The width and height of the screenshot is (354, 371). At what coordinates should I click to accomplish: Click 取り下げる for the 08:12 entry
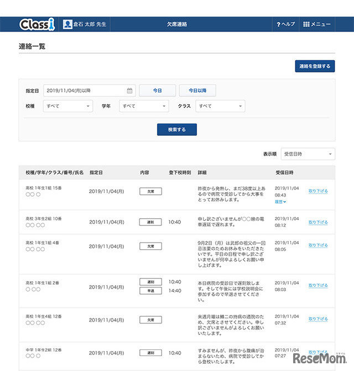pos(318,222)
